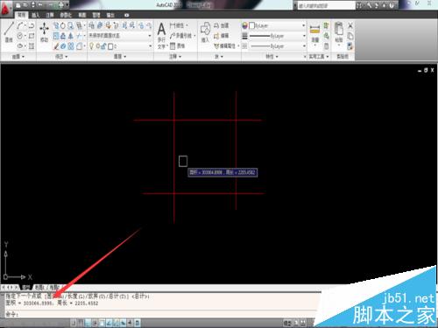Click the Create block (创建) button
Screen dimensions: 438x328
221,25
